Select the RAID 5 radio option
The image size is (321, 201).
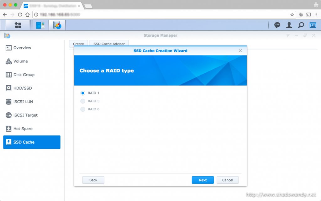tap(83, 101)
